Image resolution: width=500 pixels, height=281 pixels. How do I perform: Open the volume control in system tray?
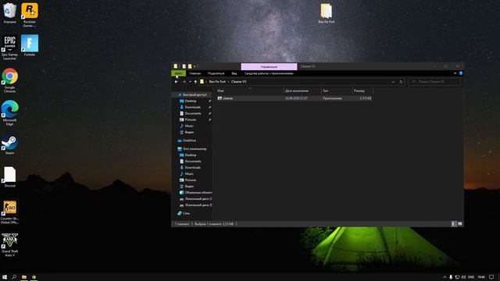coord(463,277)
